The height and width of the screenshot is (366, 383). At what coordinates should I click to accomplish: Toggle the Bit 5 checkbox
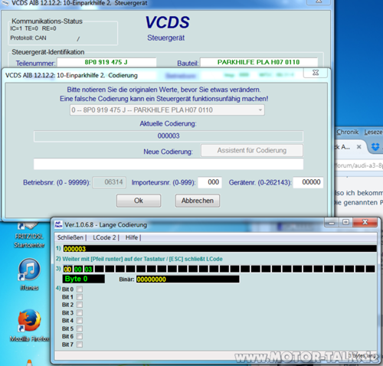80,328
